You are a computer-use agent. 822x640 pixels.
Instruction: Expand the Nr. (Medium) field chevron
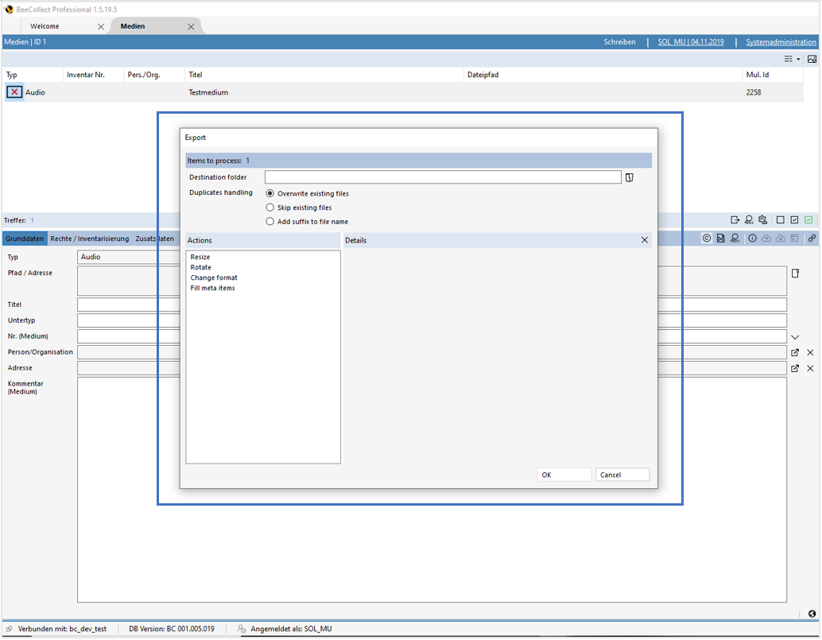click(795, 336)
